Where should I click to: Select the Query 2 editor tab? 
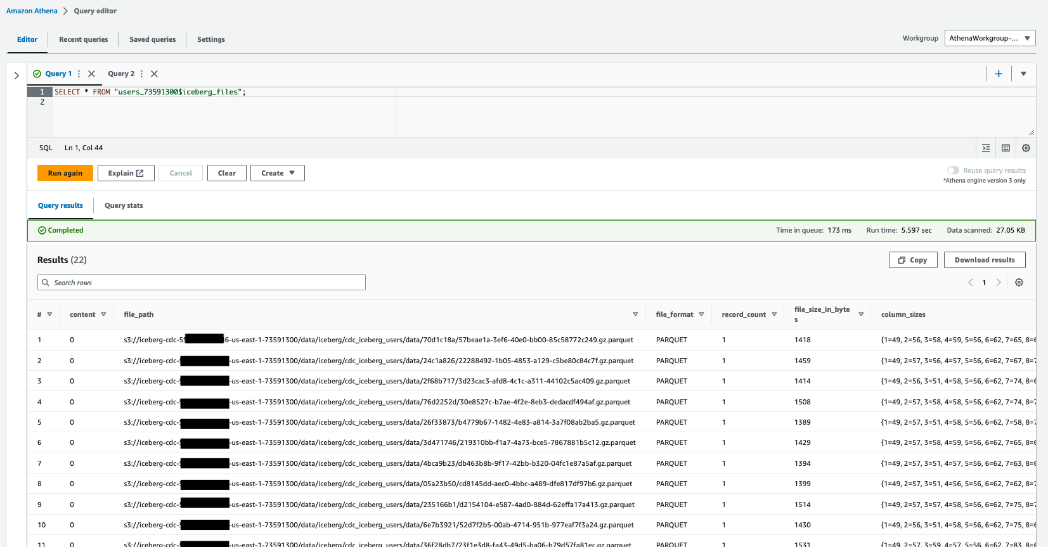[x=121, y=74]
